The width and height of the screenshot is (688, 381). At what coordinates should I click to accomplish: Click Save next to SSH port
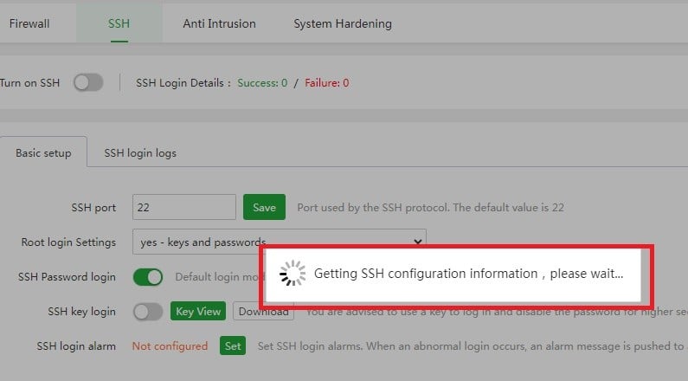click(x=264, y=208)
